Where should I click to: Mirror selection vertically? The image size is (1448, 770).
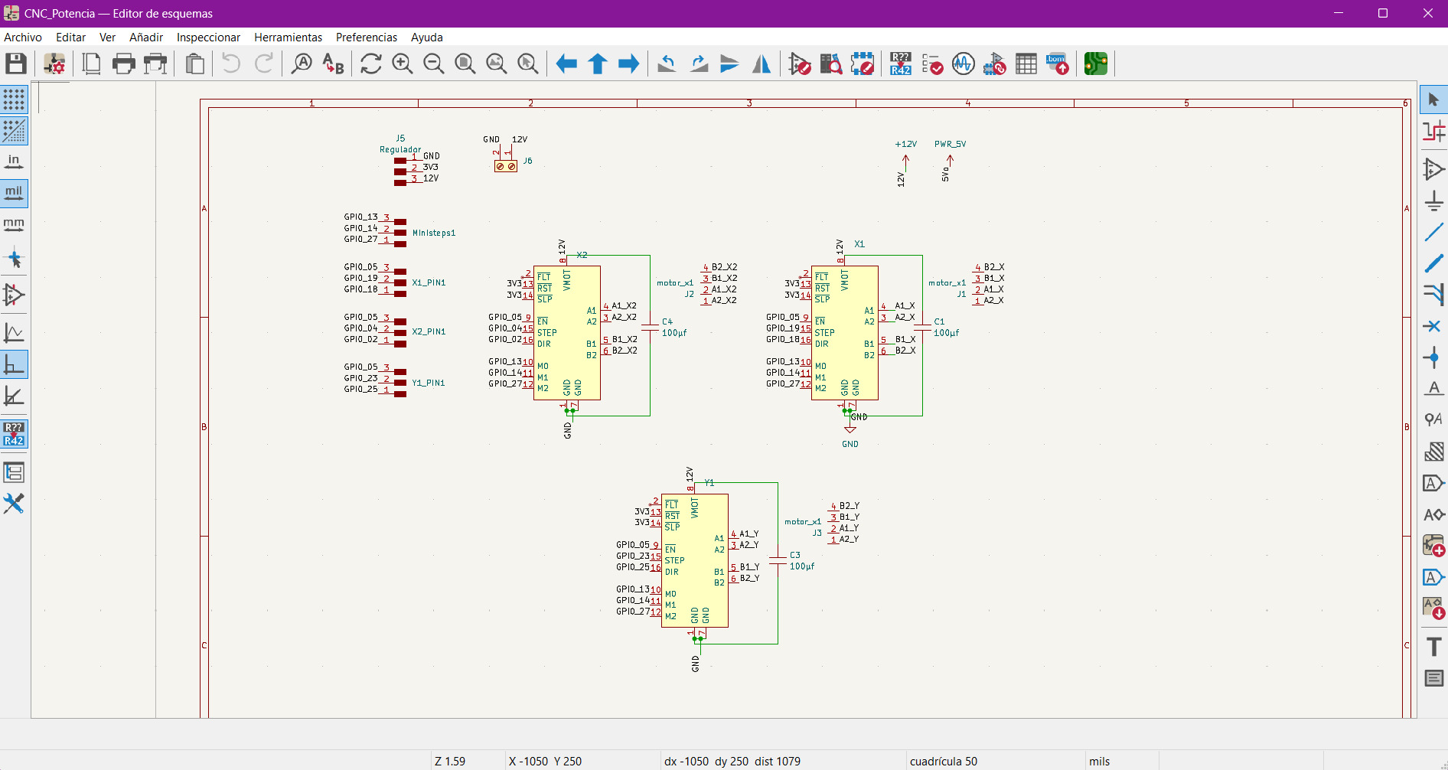(730, 64)
